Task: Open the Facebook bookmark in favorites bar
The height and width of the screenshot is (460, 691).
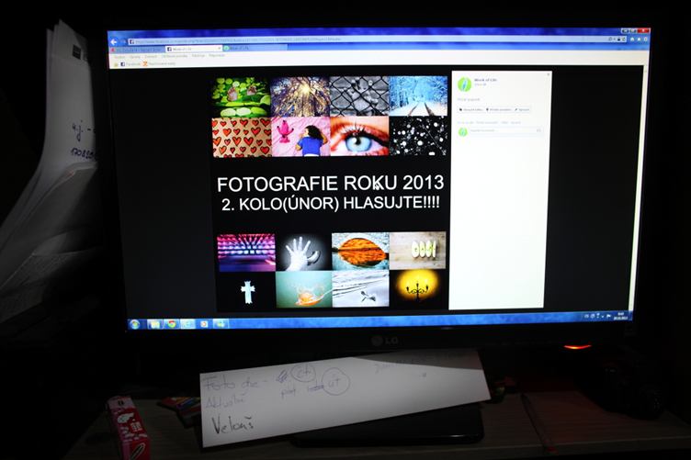Action: (130, 64)
